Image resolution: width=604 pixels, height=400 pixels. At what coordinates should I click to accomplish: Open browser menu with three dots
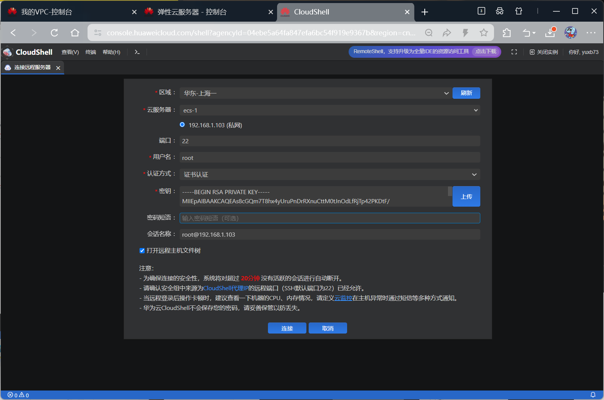click(591, 33)
